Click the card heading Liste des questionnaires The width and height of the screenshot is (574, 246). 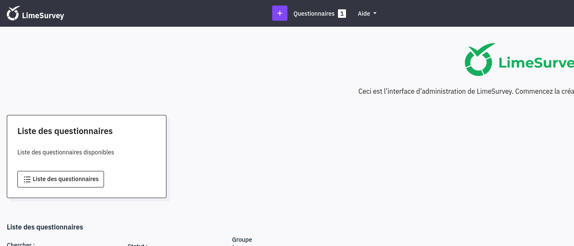point(65,131)
